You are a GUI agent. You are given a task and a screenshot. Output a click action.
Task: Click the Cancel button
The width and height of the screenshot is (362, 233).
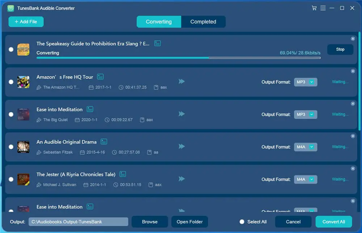(293, 222)
